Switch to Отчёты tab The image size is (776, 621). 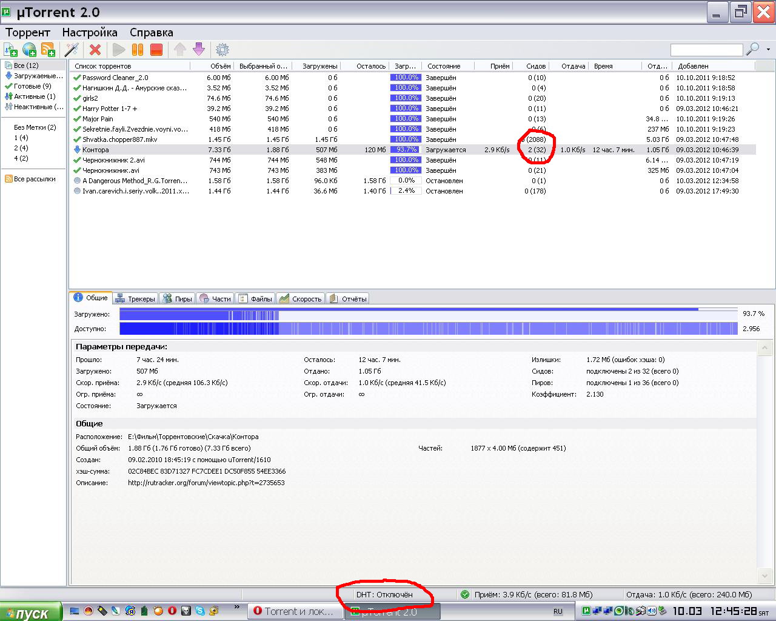pyautogui.click(x=348, y=298)
